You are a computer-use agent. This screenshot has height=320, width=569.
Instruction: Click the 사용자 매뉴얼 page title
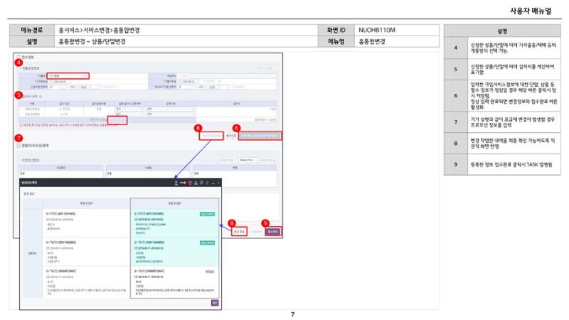pos(531,11)
